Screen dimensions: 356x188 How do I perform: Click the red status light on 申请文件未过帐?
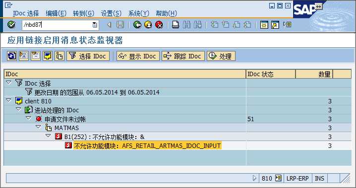[x=39, y=119]
